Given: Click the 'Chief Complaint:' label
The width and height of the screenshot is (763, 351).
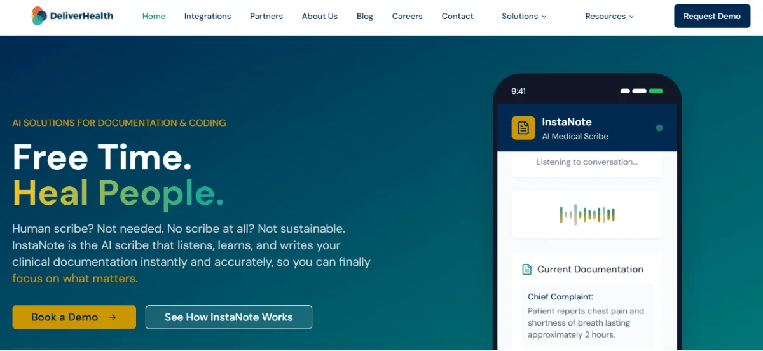Looking at the screenshot, I should pyautogui.click(x=560, y=297).
